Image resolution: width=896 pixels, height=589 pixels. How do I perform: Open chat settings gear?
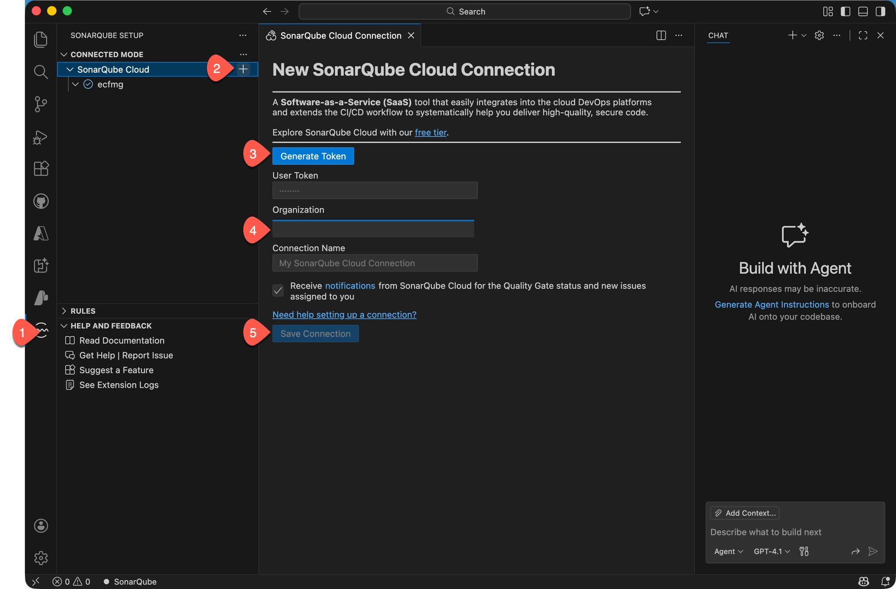click(819, 35)
